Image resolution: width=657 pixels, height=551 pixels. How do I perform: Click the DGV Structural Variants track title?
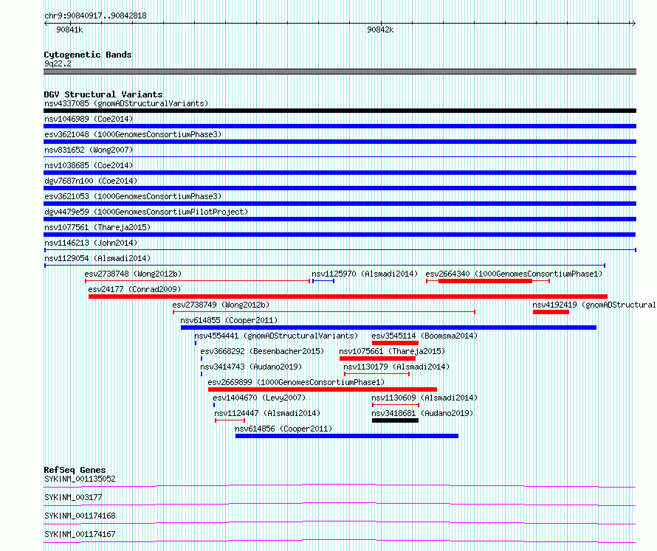point(103,94)
